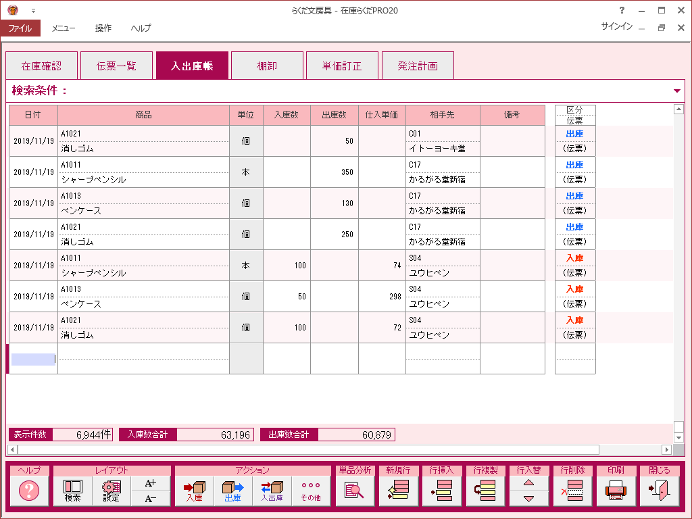692x519 pixels.
Task: Add a row with 新規行 icon
Action: coord(398,491)
